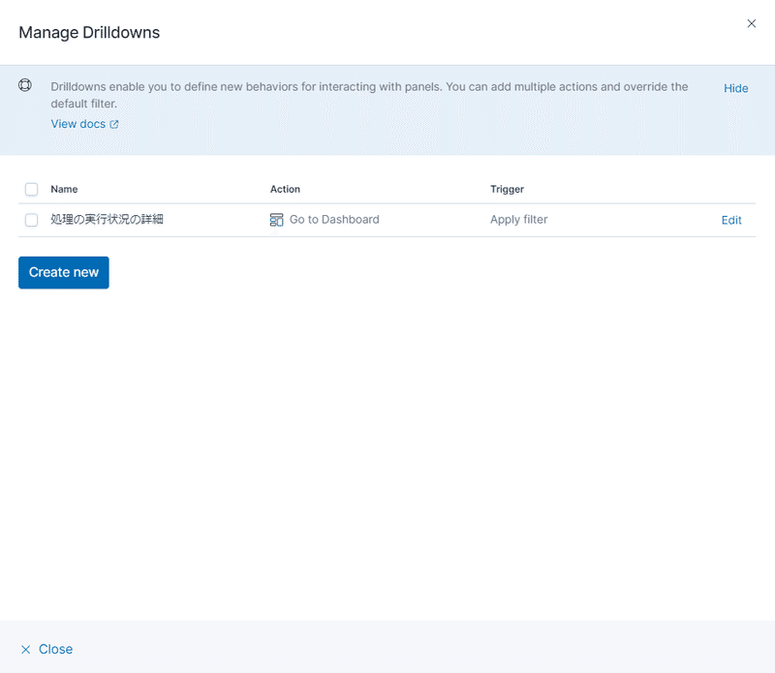The image size is (775, 673).
Task: Click the lifebuoy help icon in callout
Action: (25, 85)
